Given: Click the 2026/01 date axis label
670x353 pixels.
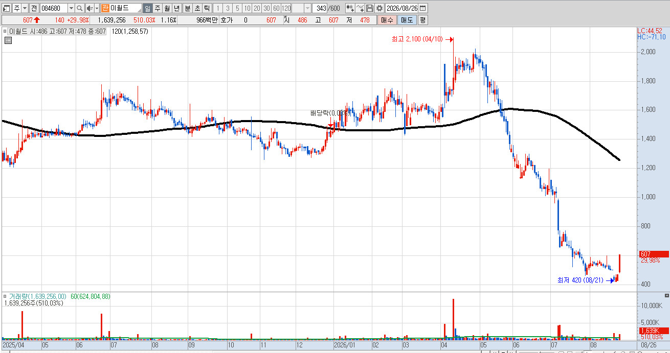Looking at the screenshot, I should coord(344,345).
